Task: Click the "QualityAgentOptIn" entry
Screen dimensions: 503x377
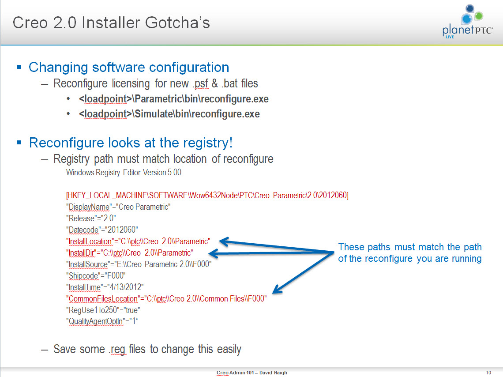Action: point(102,321)
